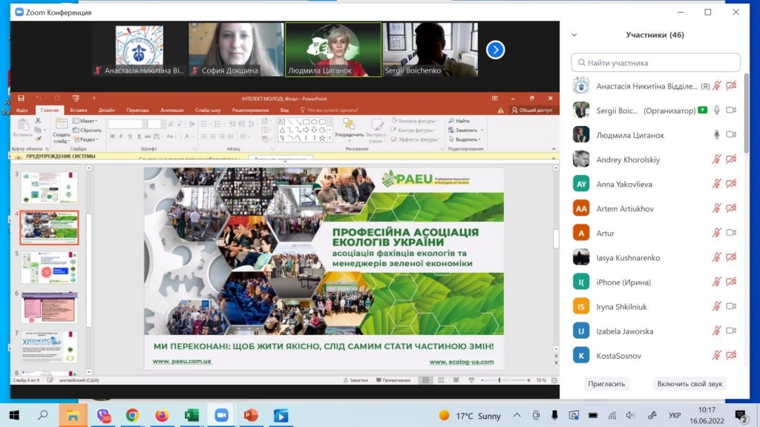Image resolution: width=760 pixels, height=427 pixels.
Task: Open the Выделить dropdown
Action: pyautogui.click(x=465, y=139)
